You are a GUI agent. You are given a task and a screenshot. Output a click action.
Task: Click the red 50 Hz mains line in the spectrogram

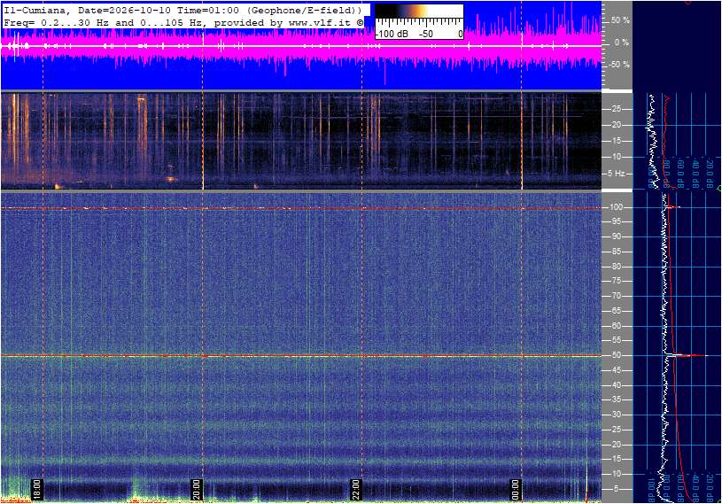300,356
